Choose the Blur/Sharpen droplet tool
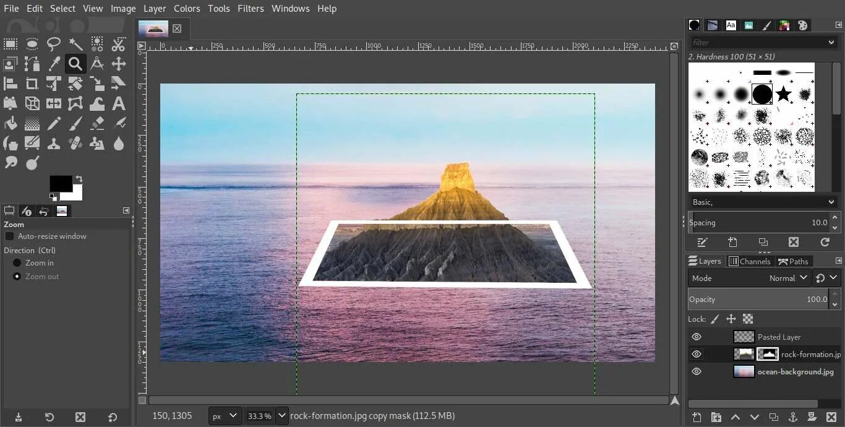The height and width of the screenshot is (427, 845). [119, 144]
